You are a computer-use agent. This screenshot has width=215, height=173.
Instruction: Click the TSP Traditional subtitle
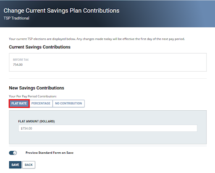click(16, 18)
